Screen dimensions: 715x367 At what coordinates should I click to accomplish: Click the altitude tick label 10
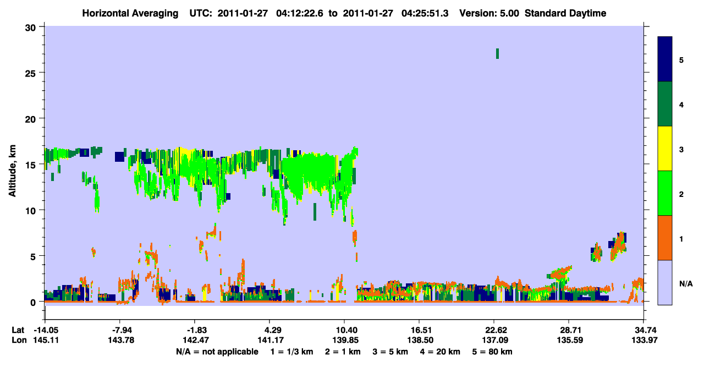point(32,210)
